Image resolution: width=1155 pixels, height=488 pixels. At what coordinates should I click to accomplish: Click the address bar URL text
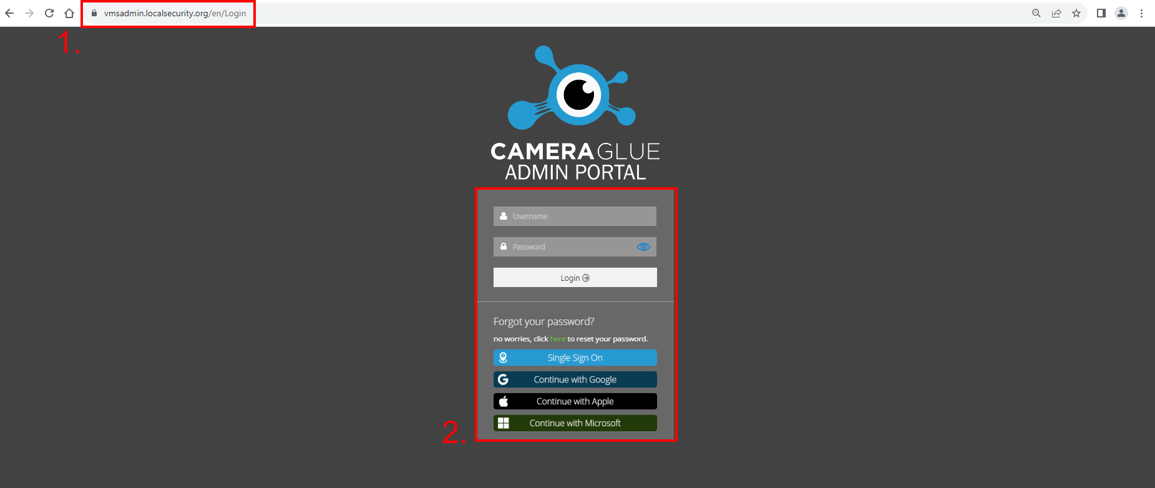pos(175,13)
